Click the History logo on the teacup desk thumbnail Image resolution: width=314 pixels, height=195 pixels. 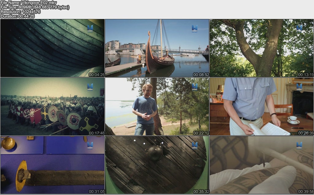click(x=299, y=87)
